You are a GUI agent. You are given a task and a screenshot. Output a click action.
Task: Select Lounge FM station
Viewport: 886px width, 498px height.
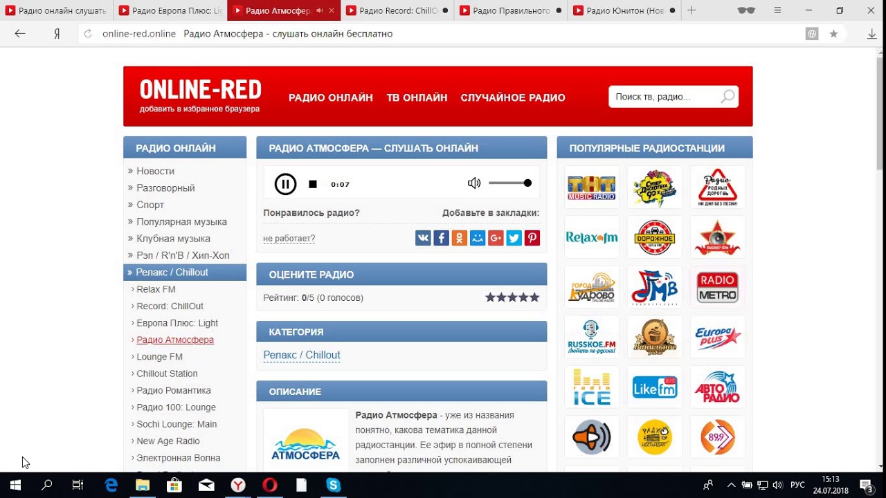coord(159,357)
